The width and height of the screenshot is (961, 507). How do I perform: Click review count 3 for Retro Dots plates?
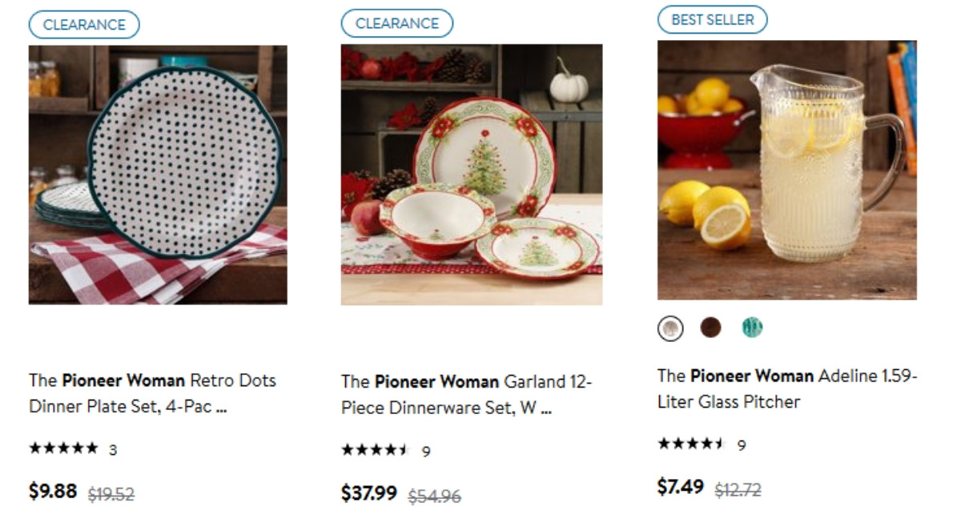coord(113,450)
